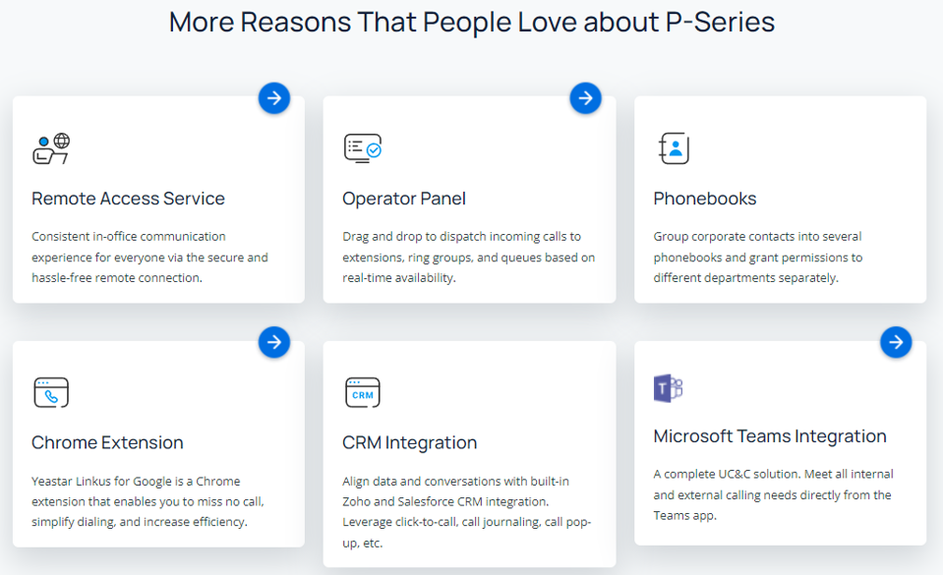Open the Remote Access Service heading

coord(128,199)
